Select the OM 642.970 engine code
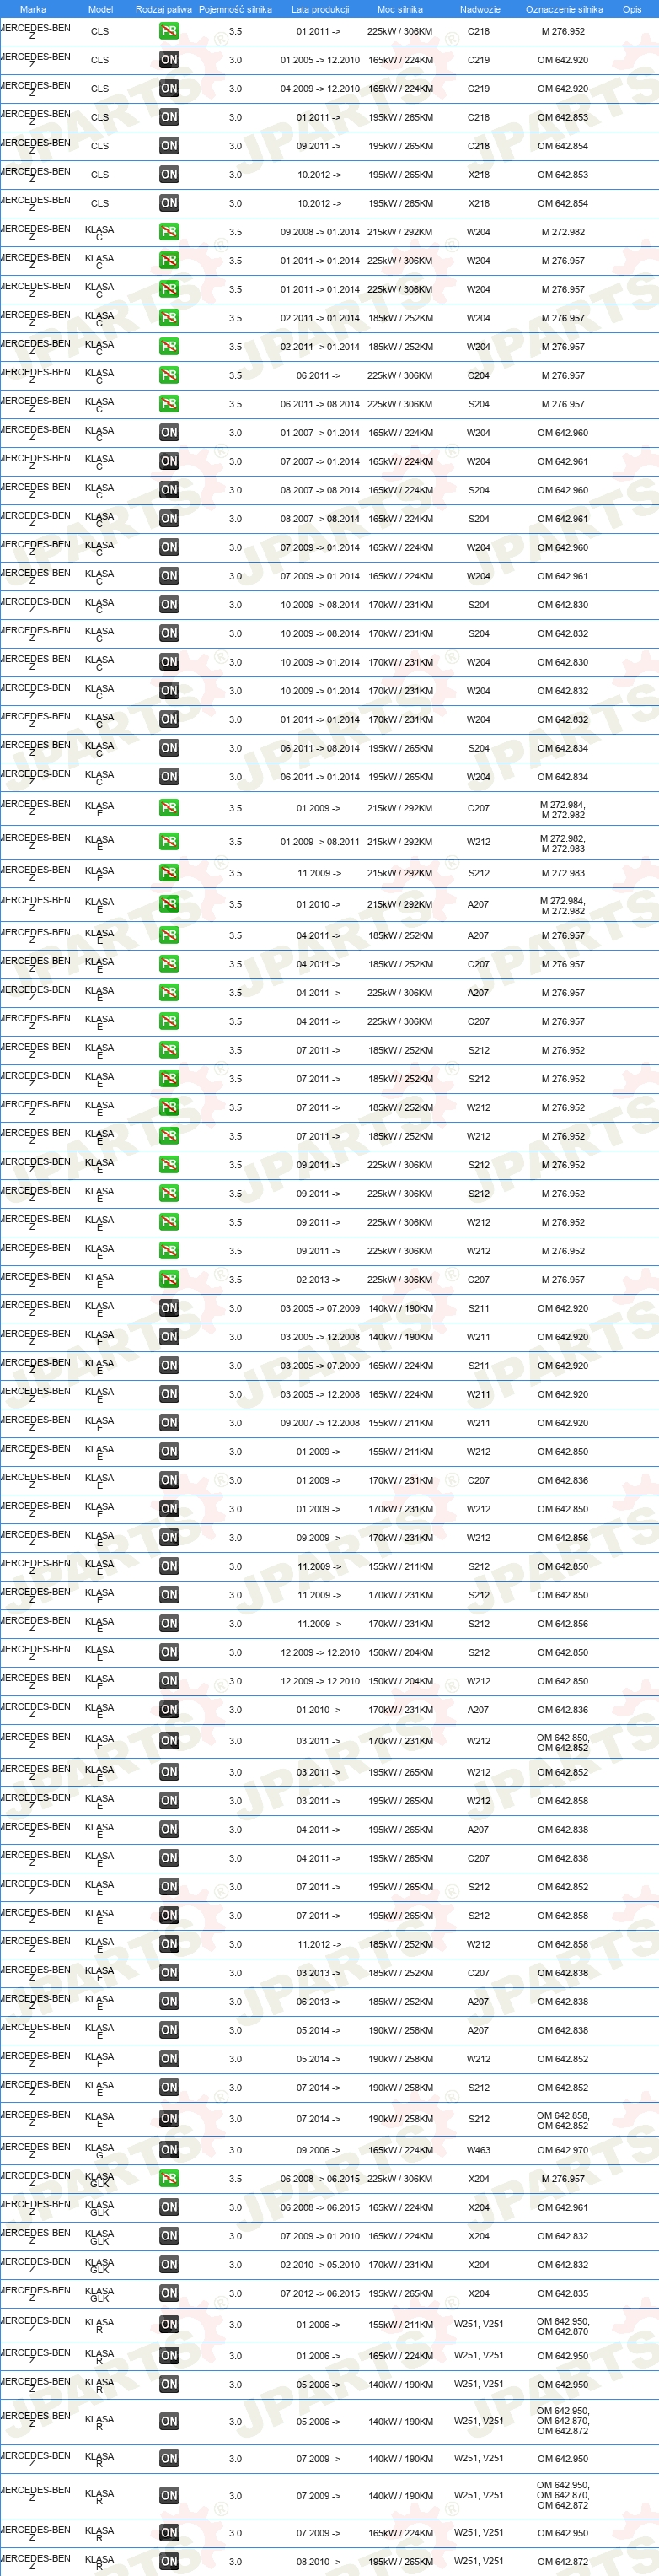The width and height of the screenshot is (659, 2576). [563, 2150]
